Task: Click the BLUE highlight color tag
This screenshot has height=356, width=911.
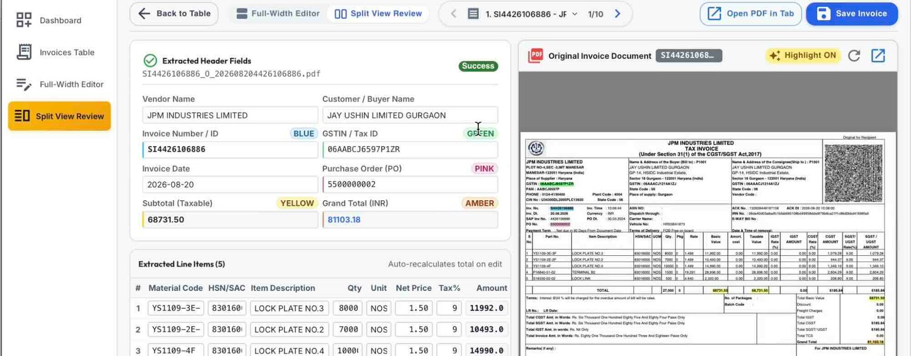Action: 303,134
